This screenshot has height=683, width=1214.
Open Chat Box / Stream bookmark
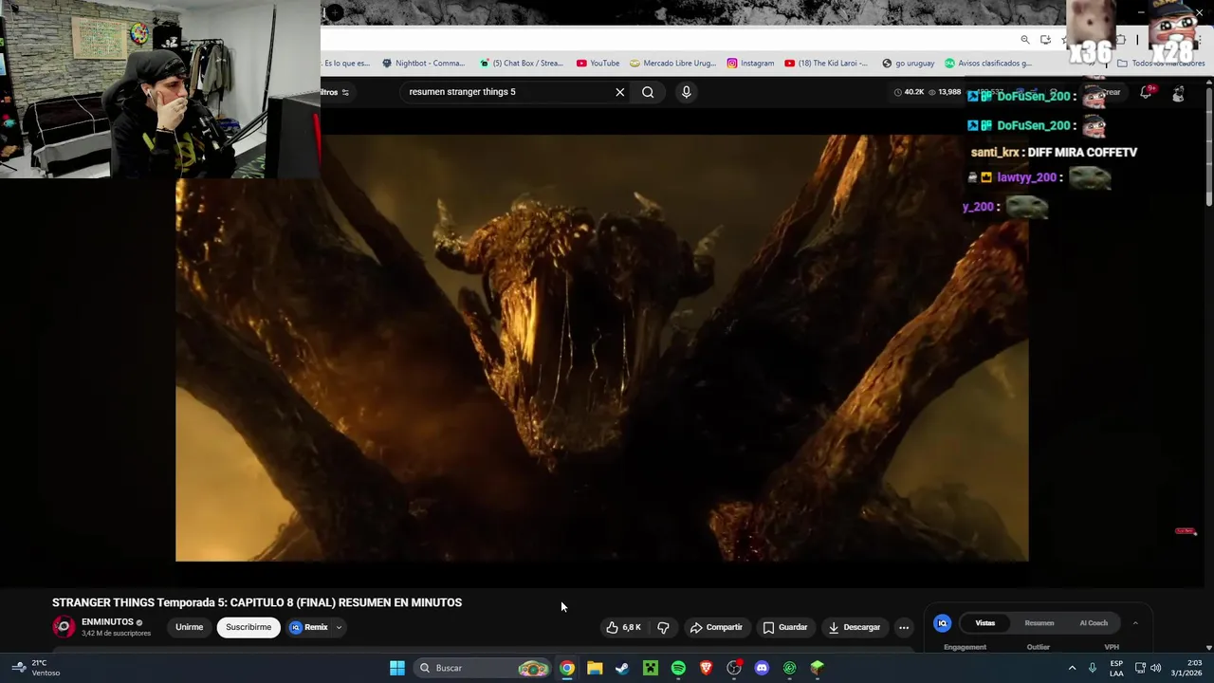pyautogui.click(x=522, y=64)
